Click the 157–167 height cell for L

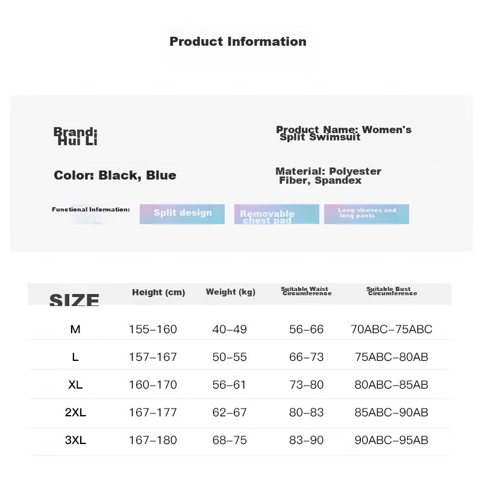pos(153,357)
